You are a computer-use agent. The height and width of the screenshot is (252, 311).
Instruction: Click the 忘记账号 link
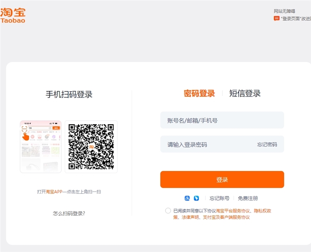pos(219,198)
